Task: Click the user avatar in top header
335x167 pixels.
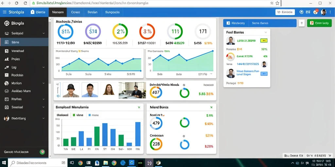Action: tap(324, 12)
